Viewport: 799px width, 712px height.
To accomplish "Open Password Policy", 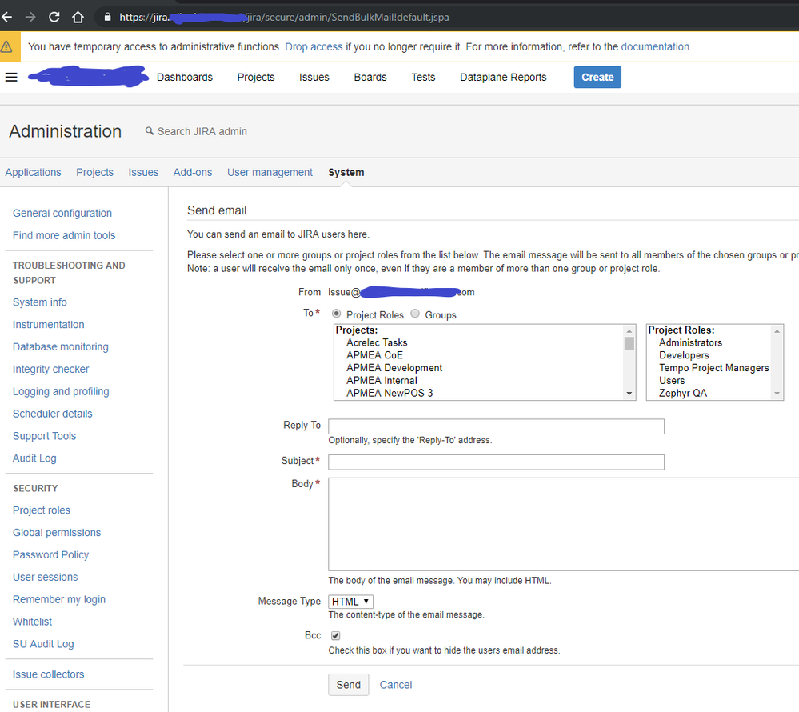I will [51, 555].
